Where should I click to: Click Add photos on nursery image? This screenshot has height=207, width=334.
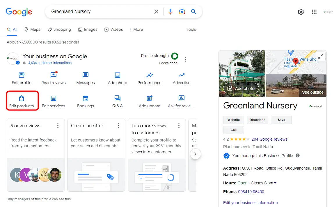tap(241, 88)
